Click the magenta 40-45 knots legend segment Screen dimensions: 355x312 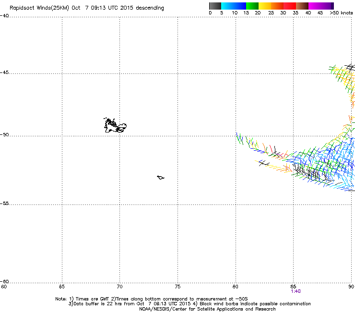pos(315,6)
